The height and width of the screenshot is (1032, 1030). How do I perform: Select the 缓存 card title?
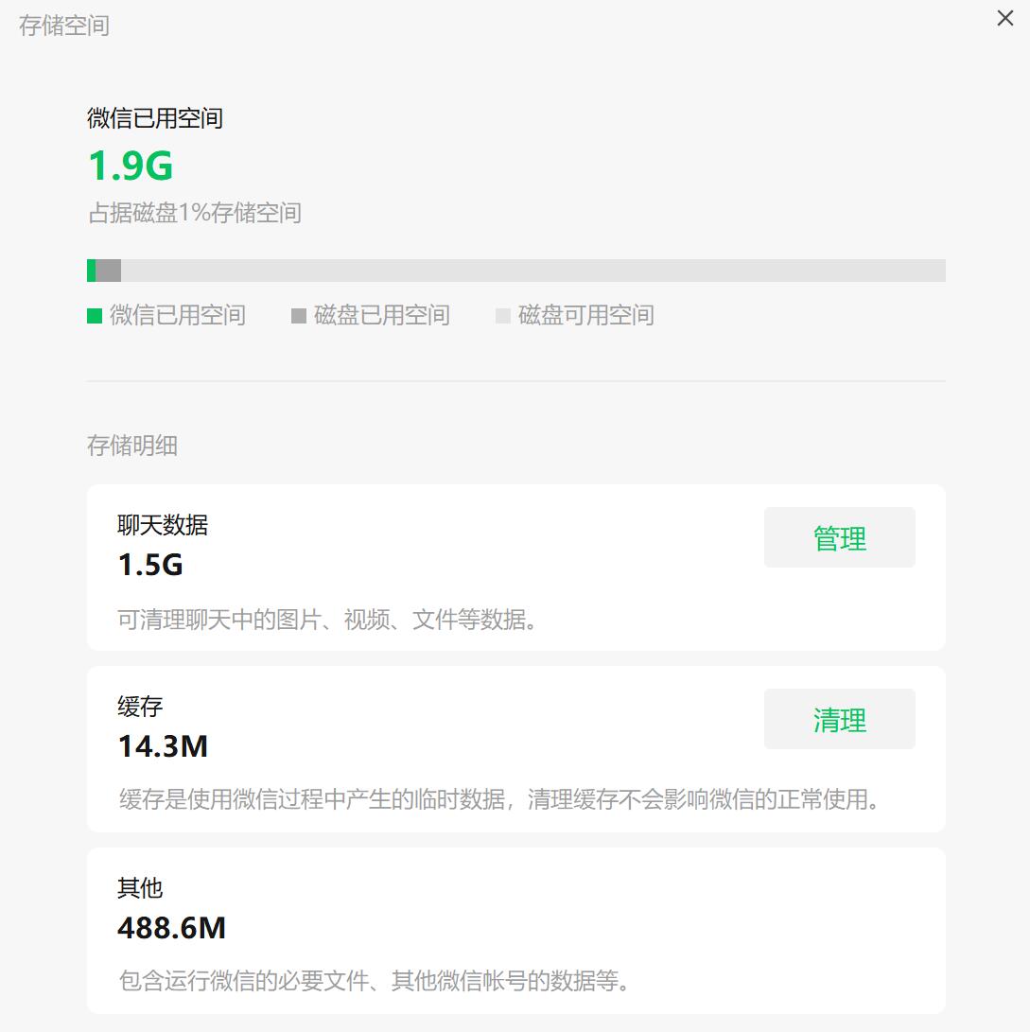click(x=140, y=707)
